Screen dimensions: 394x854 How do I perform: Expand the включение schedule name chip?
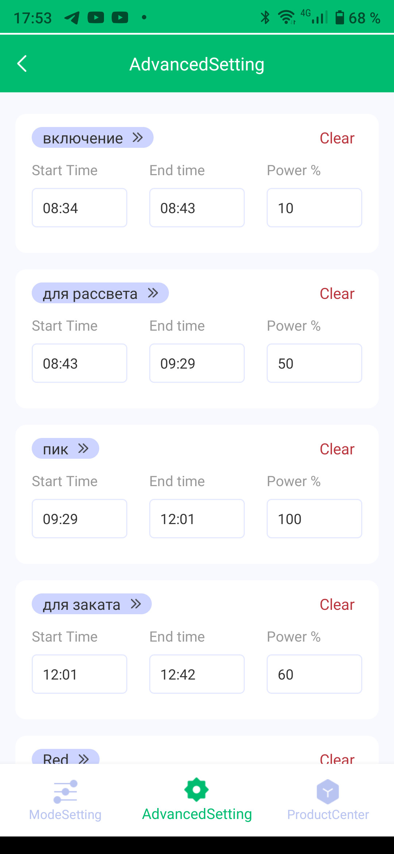pos(93,138)
